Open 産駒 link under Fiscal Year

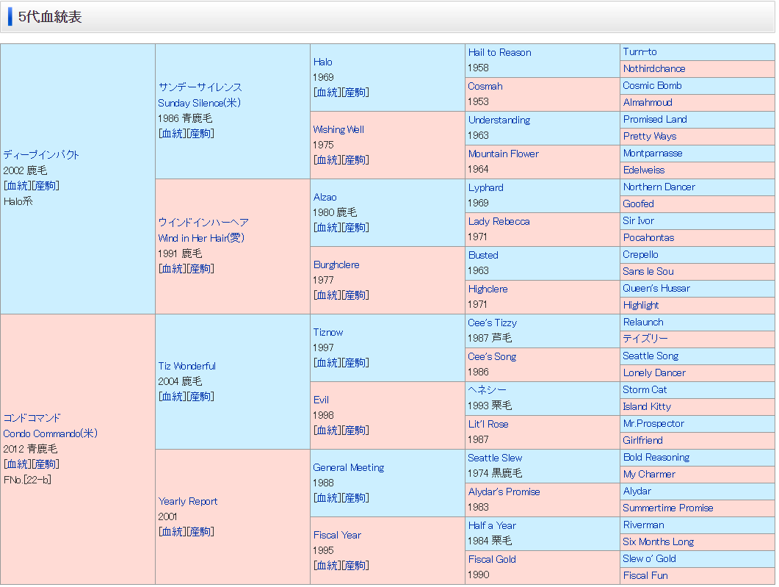coord(355,566)
